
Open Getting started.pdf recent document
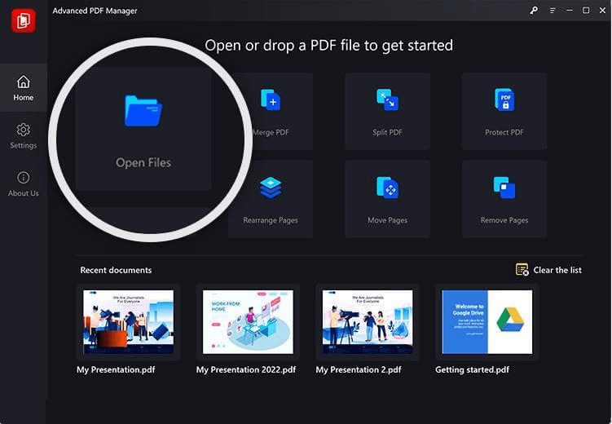(x=487, y=321)
